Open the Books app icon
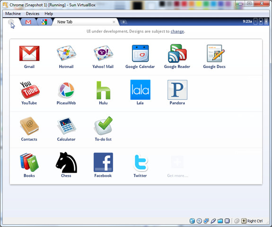Viewport: 272px width, 227px height. (x=29, y=162)
